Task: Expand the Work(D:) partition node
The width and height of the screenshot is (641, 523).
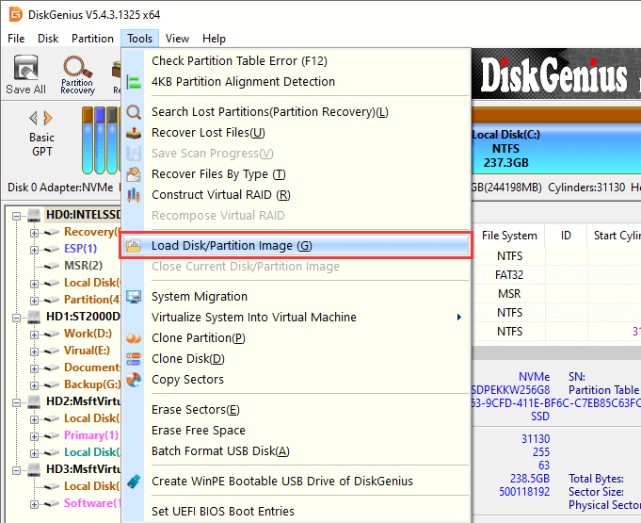Action: click(35, 334)
